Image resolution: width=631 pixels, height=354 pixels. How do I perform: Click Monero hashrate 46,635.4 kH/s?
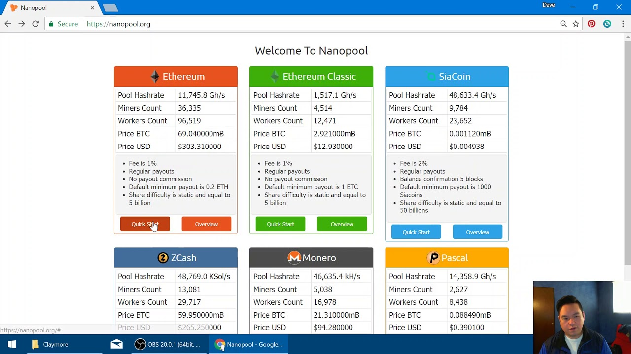(337, 277)
